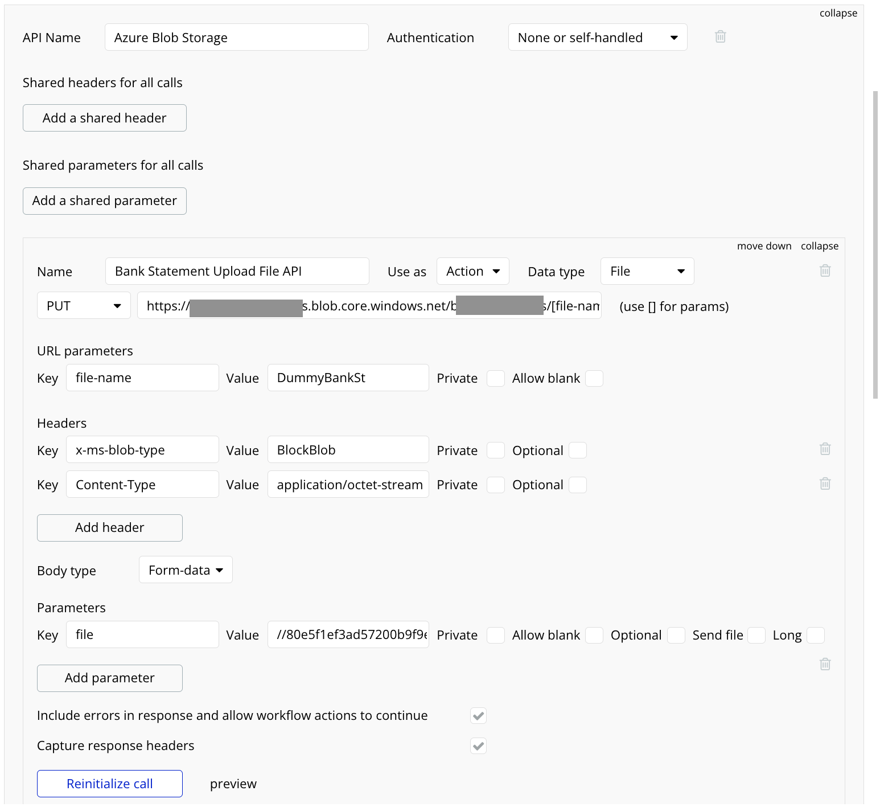Image resolution: width=880 pixels, height=811 pixels.
Task: Toggle Private checkbox for file-name URL parameter
Action: [495, 379]
